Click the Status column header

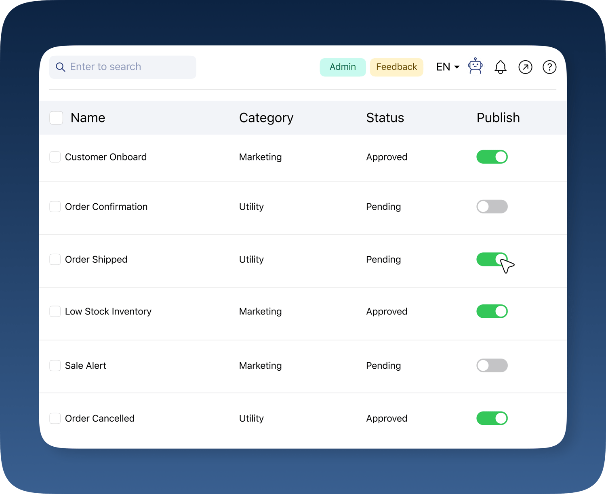click(385, 118)
